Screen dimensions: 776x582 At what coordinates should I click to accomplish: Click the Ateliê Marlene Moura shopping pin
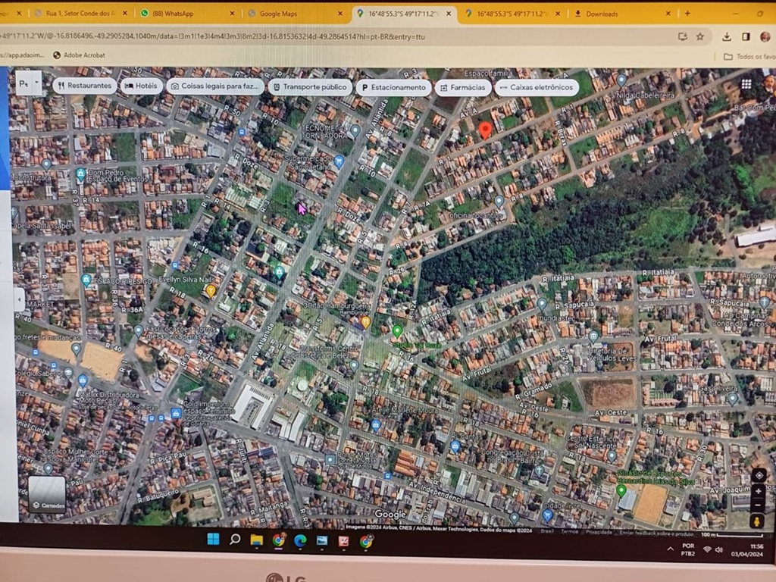(x=376, y=425)
